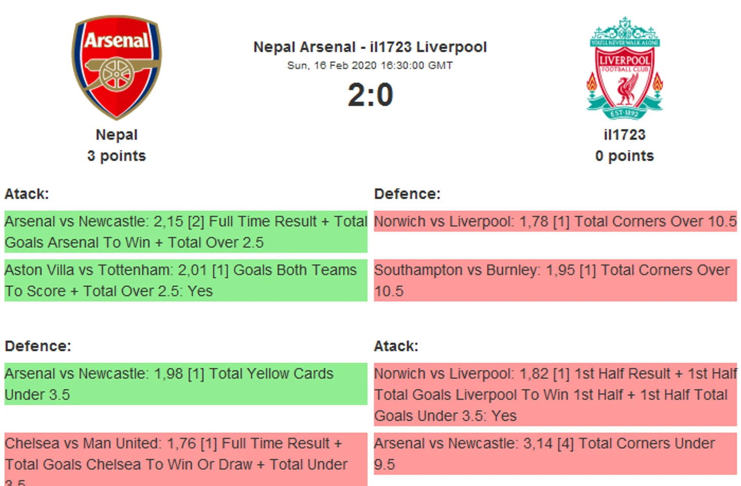741x486 pixels.
Task: Select Aston Villa vs Tottenham 2,01 bet
Action: pyautogui.click(x=186, y=280)
